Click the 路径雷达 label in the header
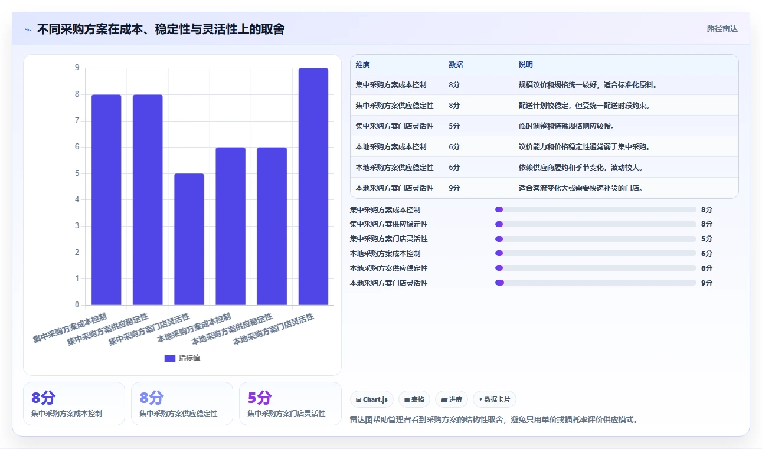 click(x=722, y=28)
